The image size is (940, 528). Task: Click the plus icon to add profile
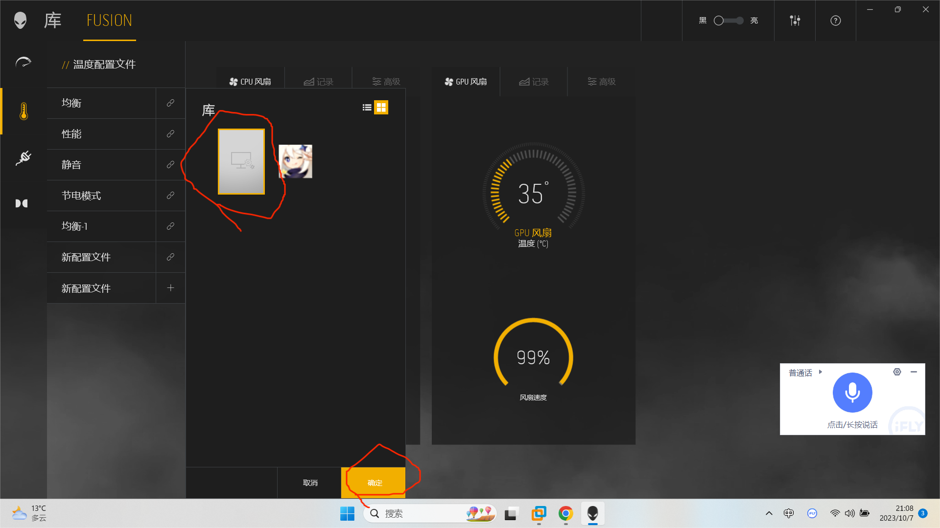point(170,288)
